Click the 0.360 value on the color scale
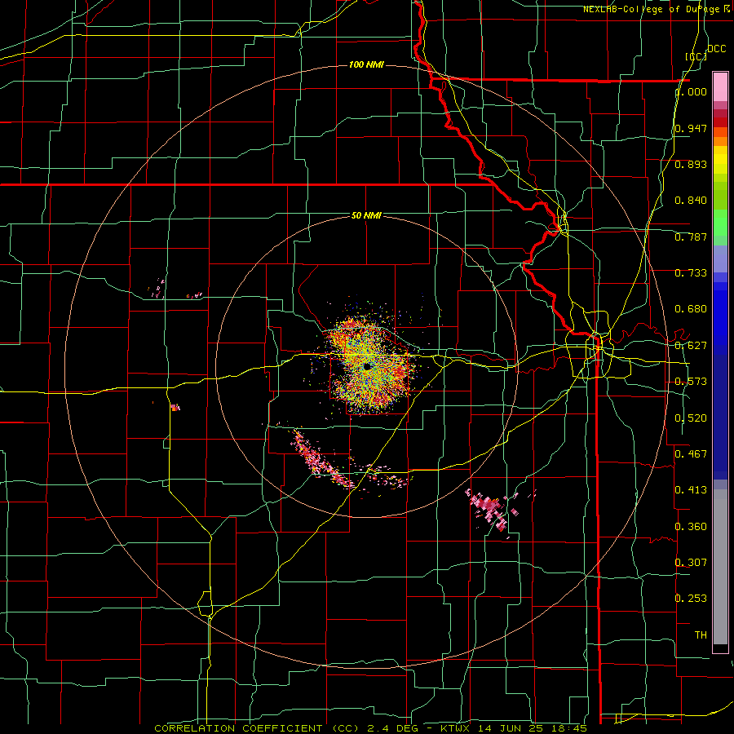The width and height of the screenshot is (734, 734). pyautogui.click(x=691, y=527)
